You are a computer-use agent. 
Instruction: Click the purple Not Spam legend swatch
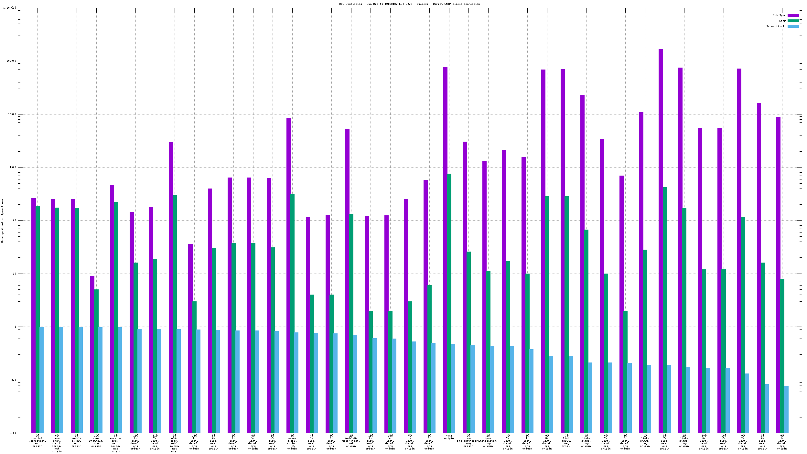pyautogui.click(x=793, y=15)
